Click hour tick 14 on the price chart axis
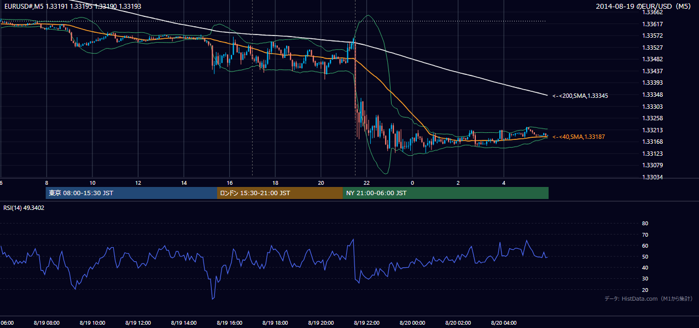Screen dimensions: 699x328 click(184, 183)
